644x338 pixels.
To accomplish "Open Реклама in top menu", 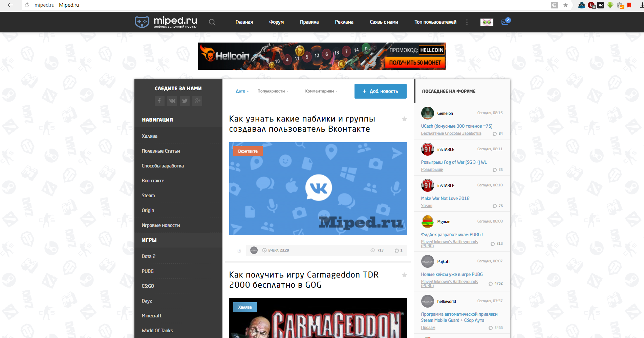I will tap(344, 22).
